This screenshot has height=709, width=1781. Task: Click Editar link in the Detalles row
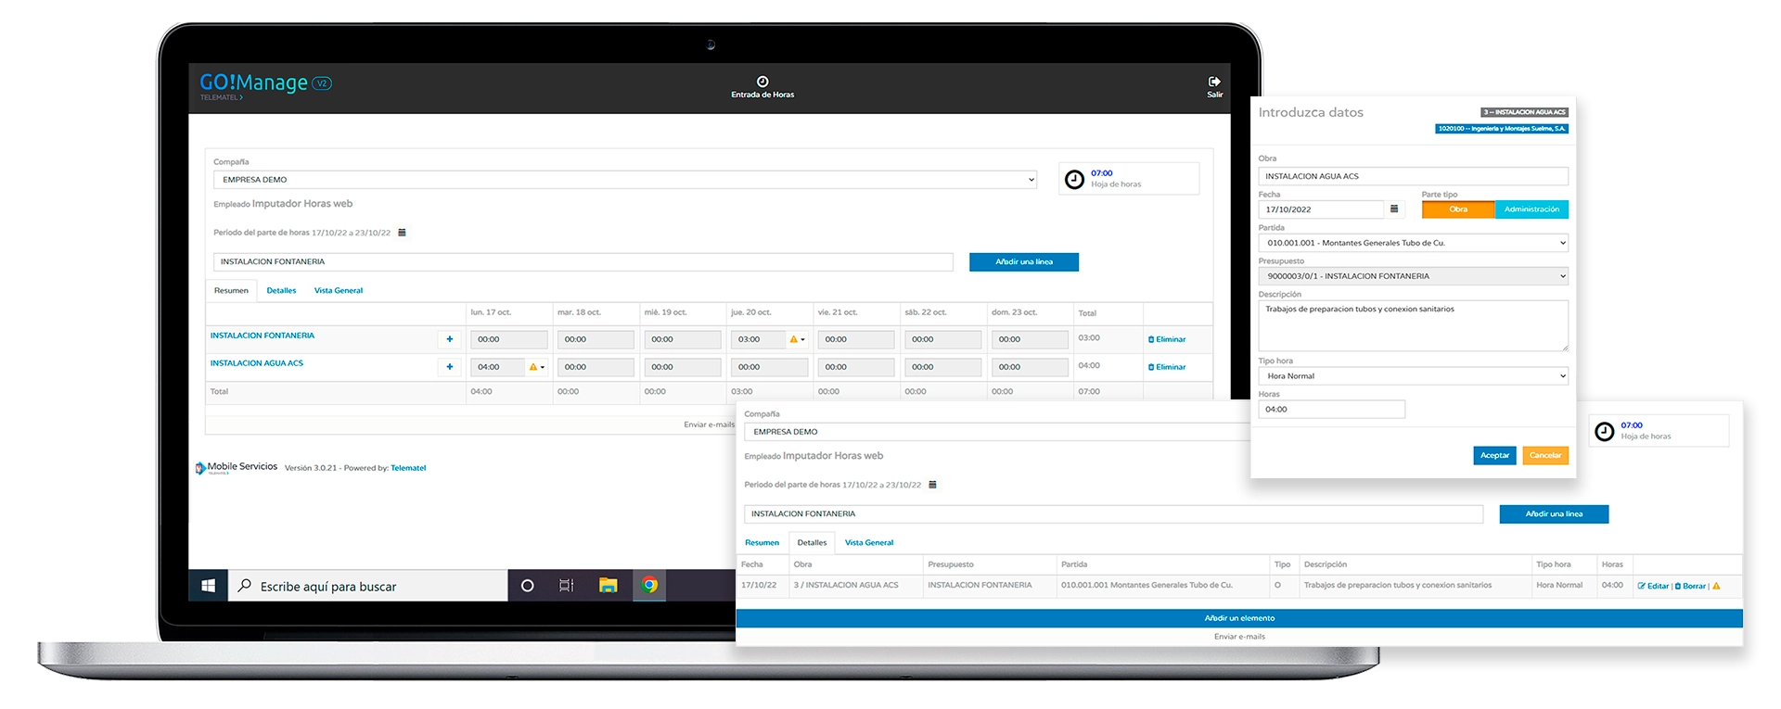click(x=1653, y=586)
